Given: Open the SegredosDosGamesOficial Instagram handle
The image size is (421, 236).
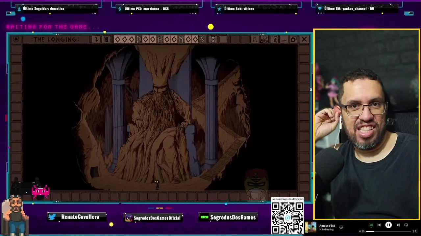Looking at the screenshot, I should click(157, 218).
